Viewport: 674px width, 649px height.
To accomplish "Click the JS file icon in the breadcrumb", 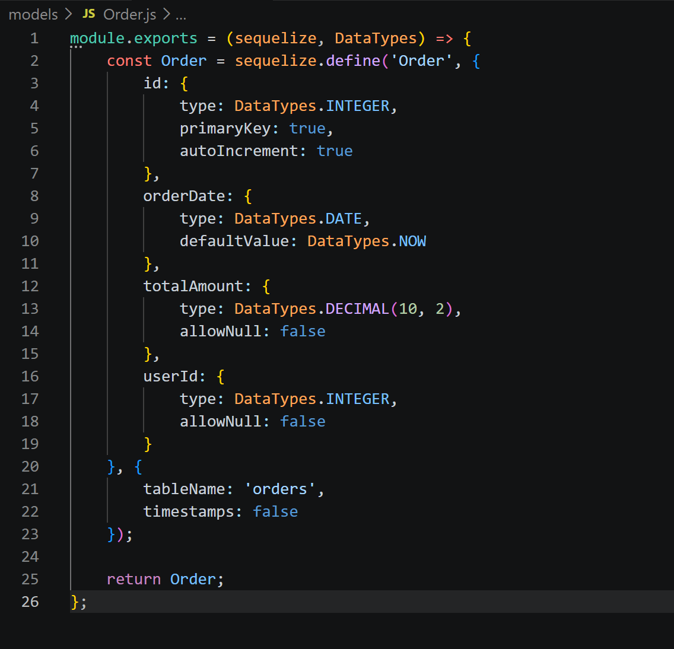I will 90,14.
